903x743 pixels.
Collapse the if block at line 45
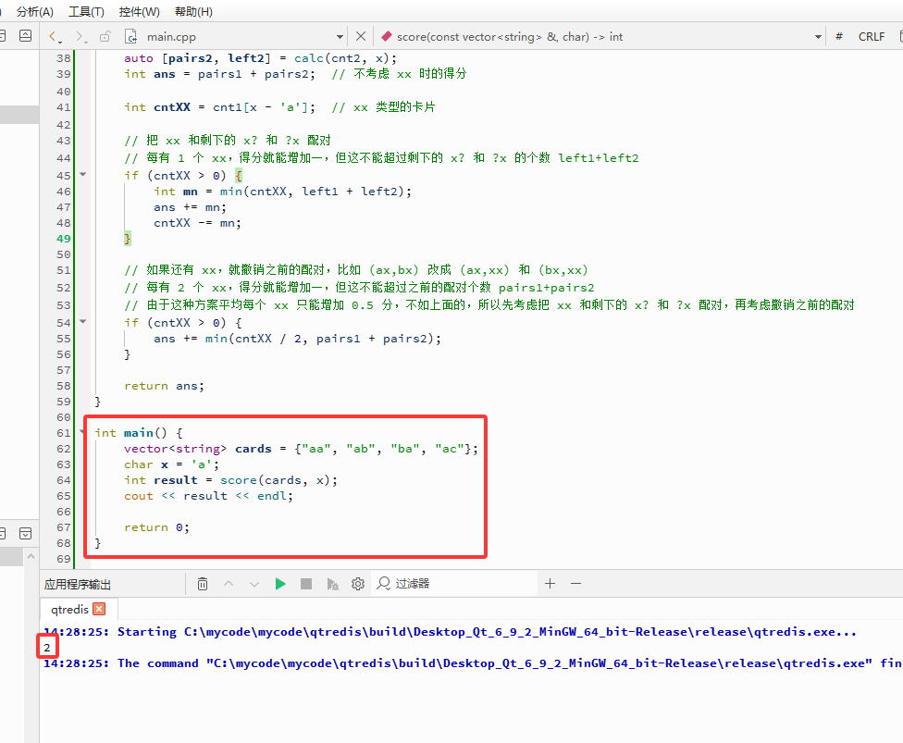pyautogui.click(x=83, y=174)
